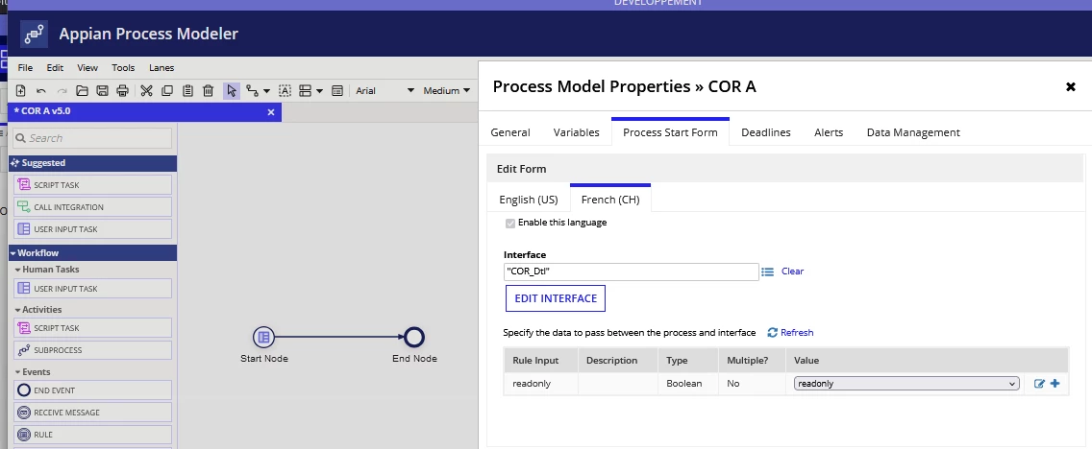1092x449 pixels.
Task: Switch to the Process Start Form tab
Action: pos(670,132)
